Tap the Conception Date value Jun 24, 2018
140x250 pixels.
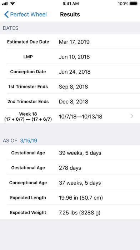[x=75, y=71]
